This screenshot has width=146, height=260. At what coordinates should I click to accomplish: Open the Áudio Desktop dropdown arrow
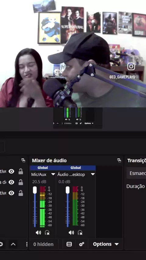(x=93, y=174)
